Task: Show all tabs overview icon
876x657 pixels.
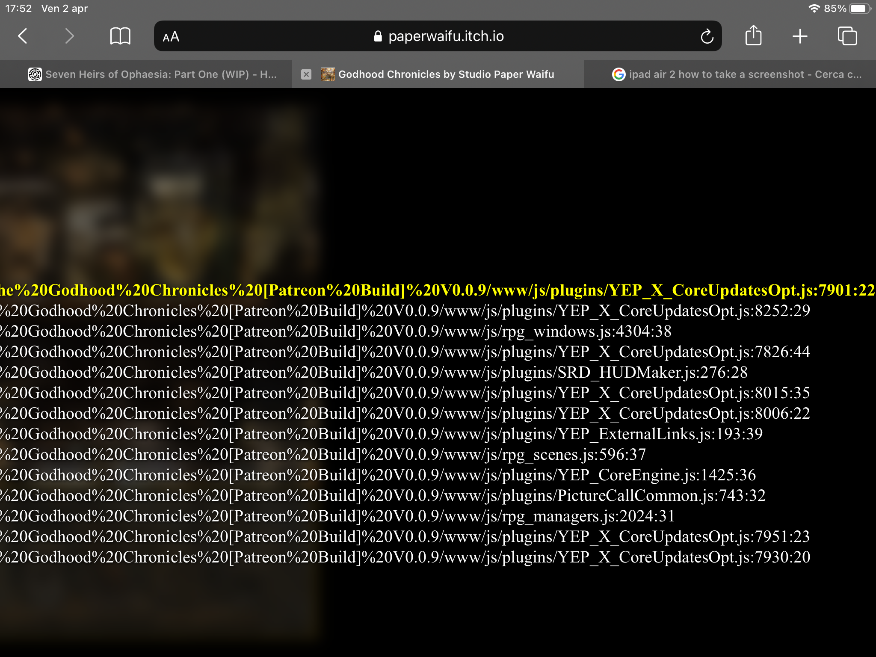Action: click(x=847, y=36)
